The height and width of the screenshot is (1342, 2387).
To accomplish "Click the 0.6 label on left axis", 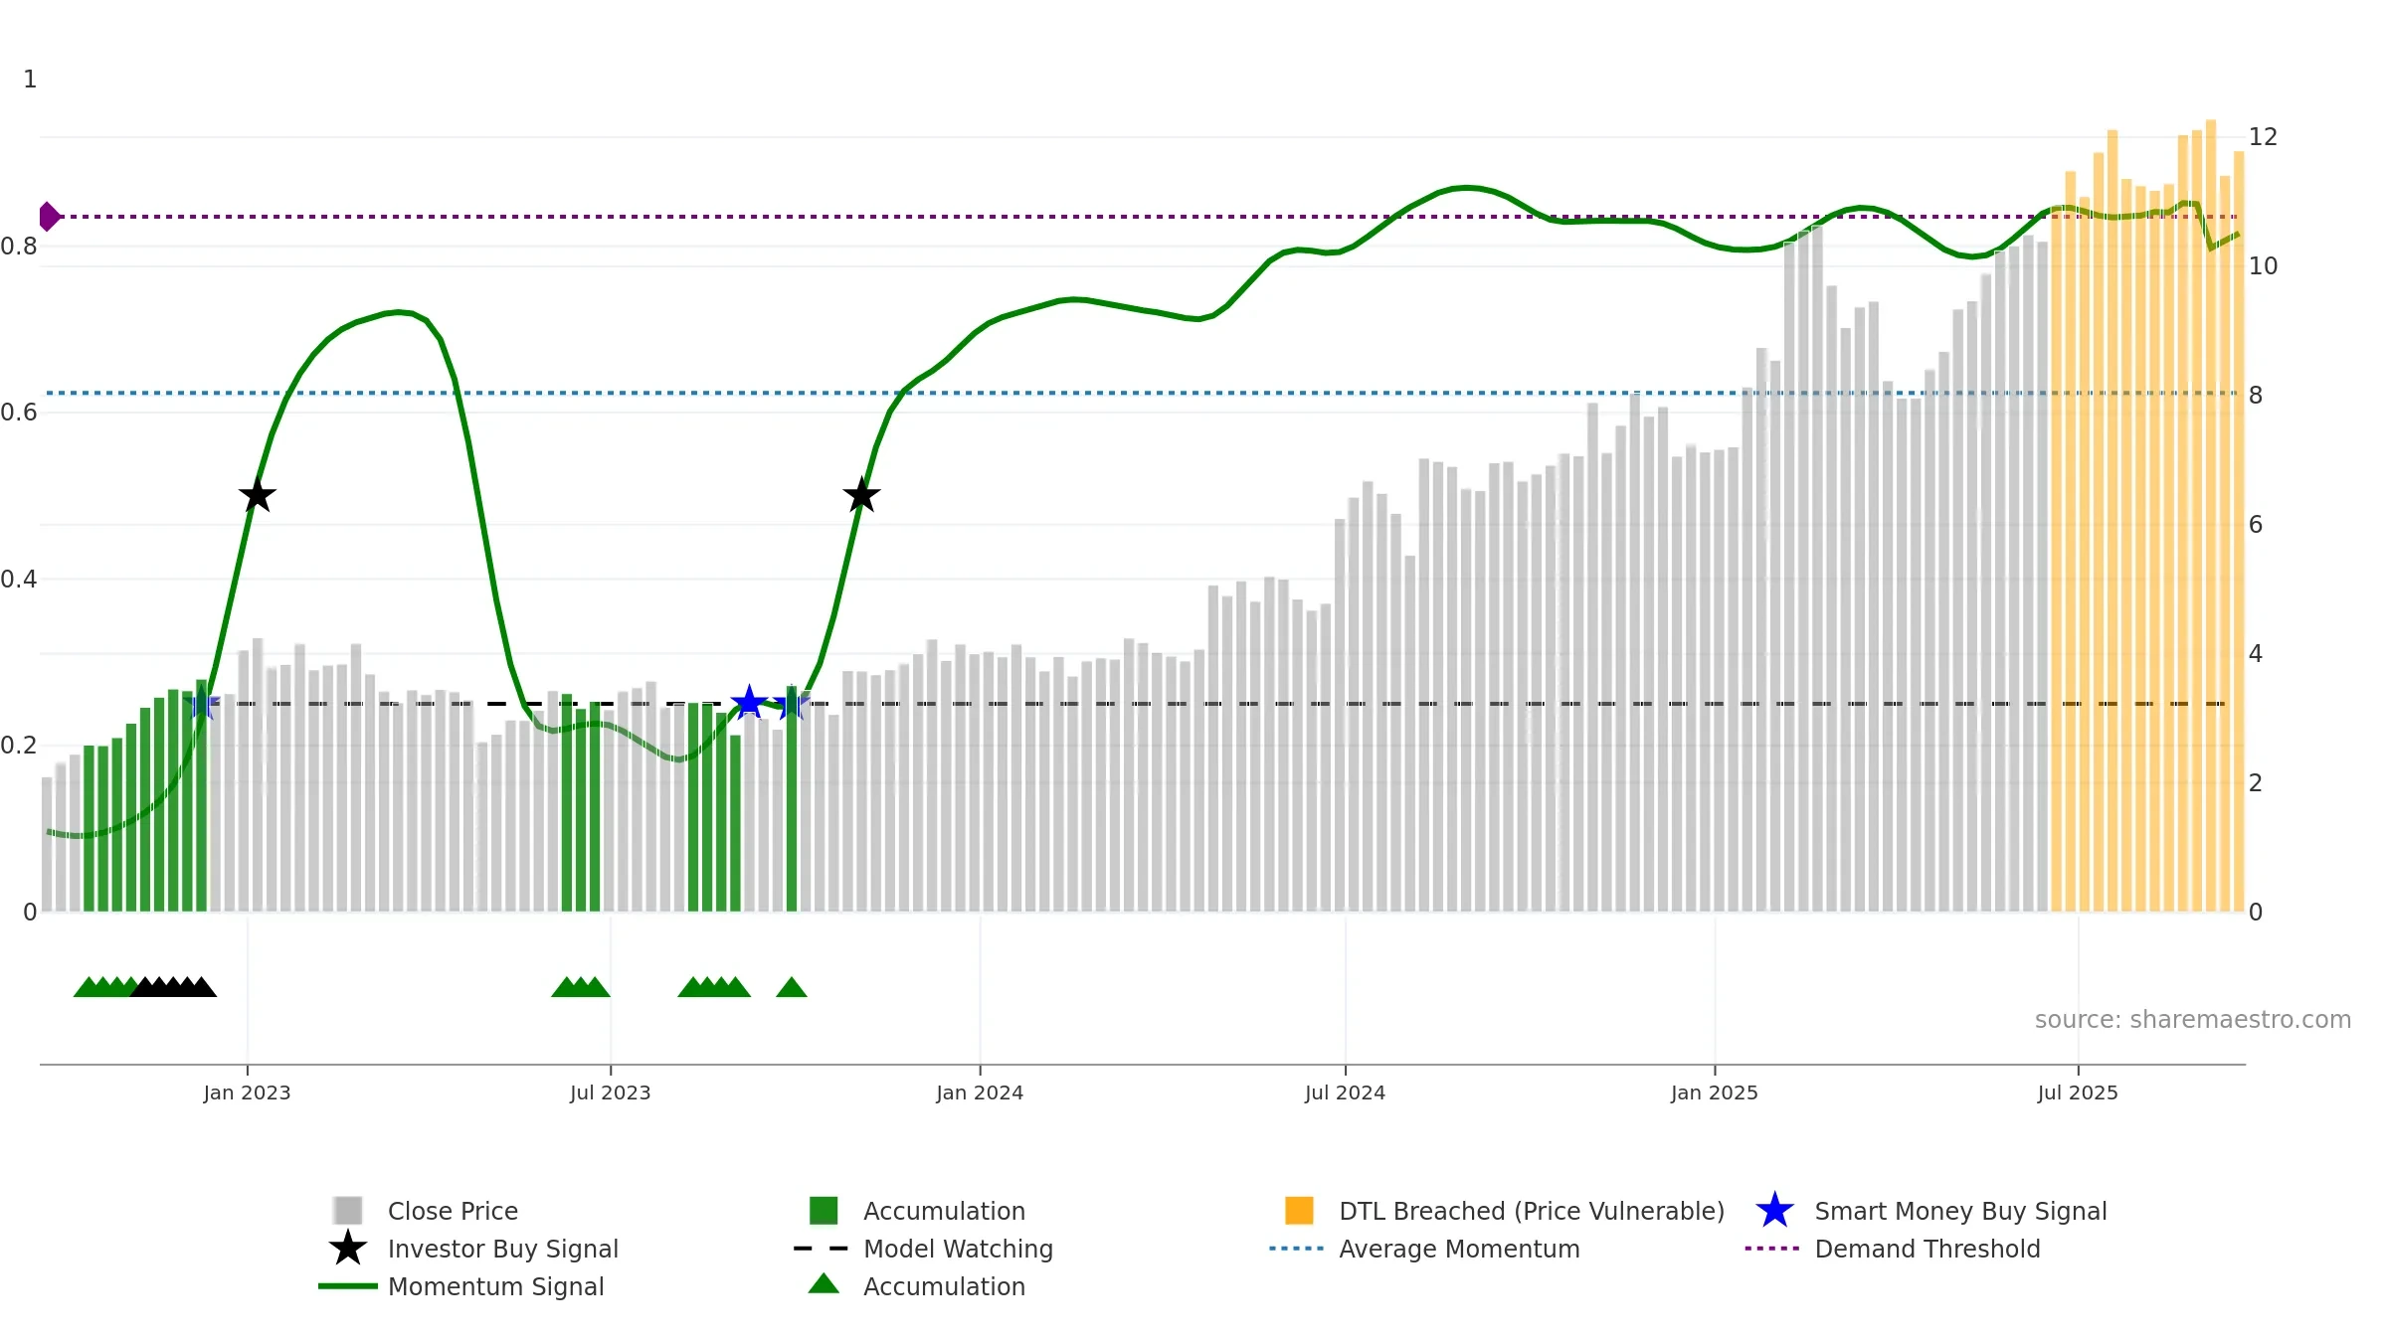I will pos(19,413).
